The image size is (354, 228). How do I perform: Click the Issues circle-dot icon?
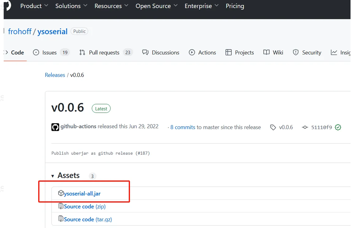pyautogui.click(x=36, y=52)
